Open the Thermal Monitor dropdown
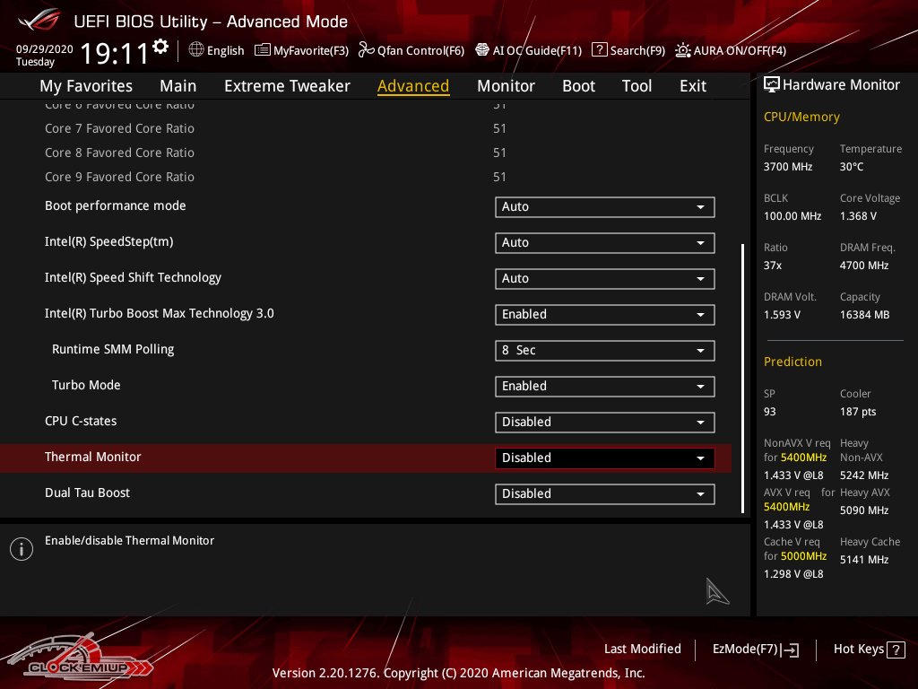Image resolution: width=918 pixels, height=689 pixels. [604, 458]
